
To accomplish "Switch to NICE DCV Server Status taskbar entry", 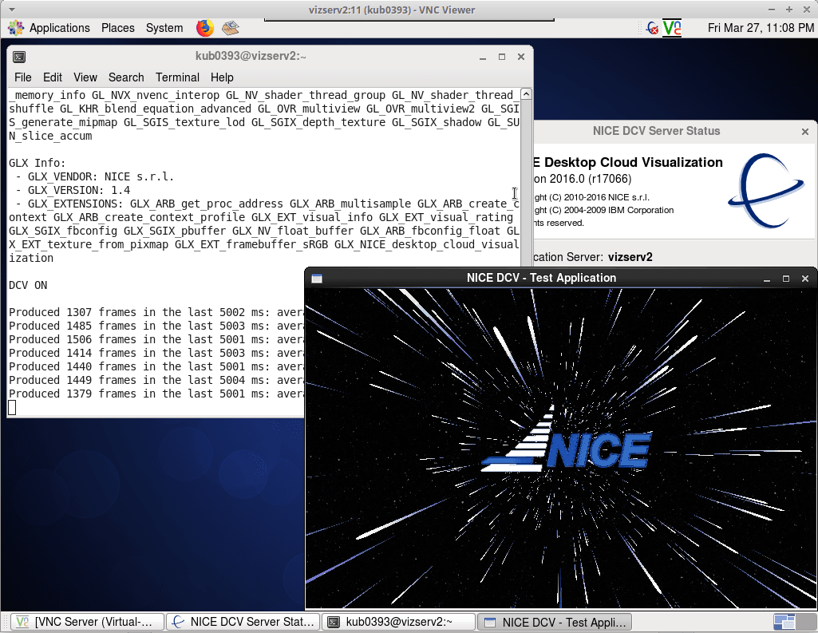I will [243, 622].
